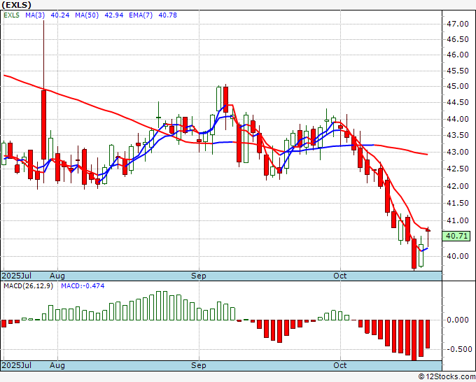Click the MA(50) value 42.94

point(114,15)
